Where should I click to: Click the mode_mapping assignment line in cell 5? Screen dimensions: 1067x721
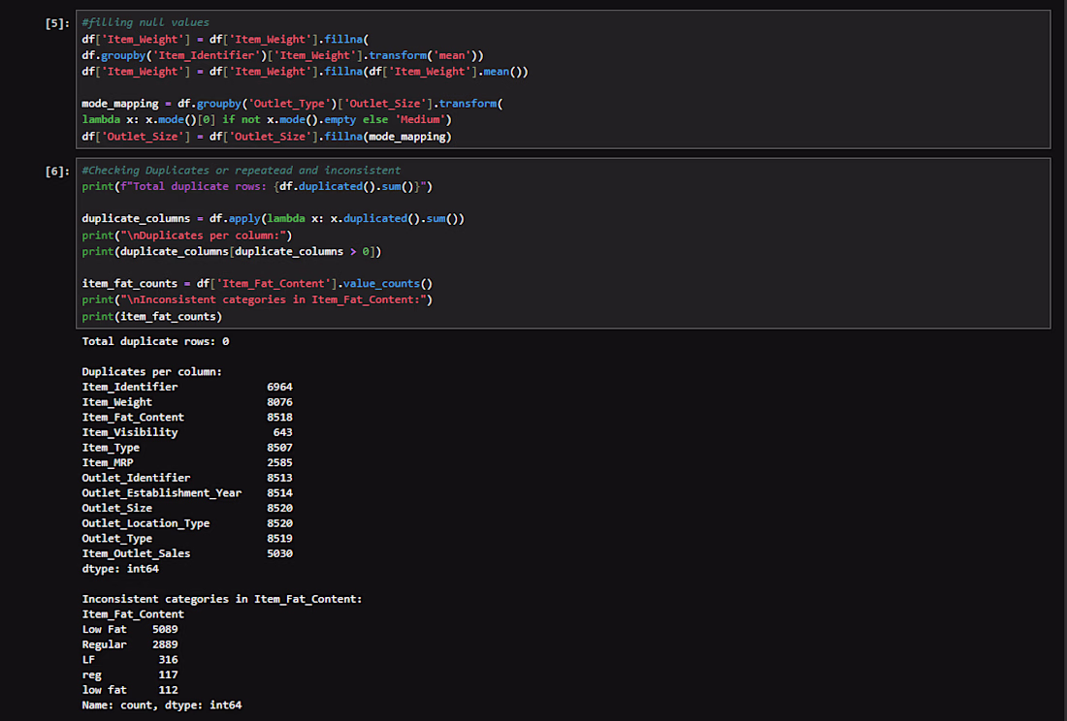pyautogui.click(x=293, y=104)
